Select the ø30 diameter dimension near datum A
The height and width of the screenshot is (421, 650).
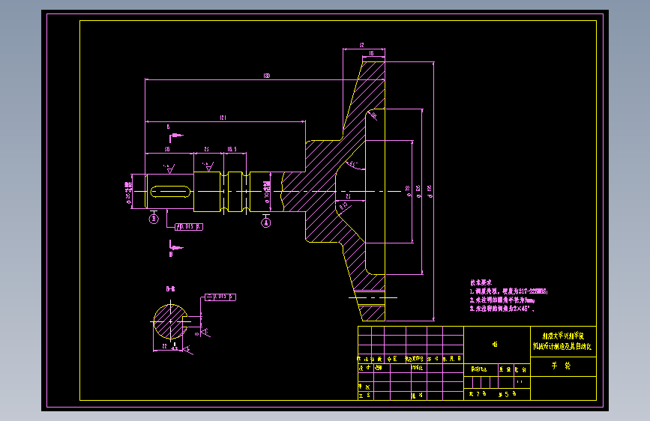point(267,192)
